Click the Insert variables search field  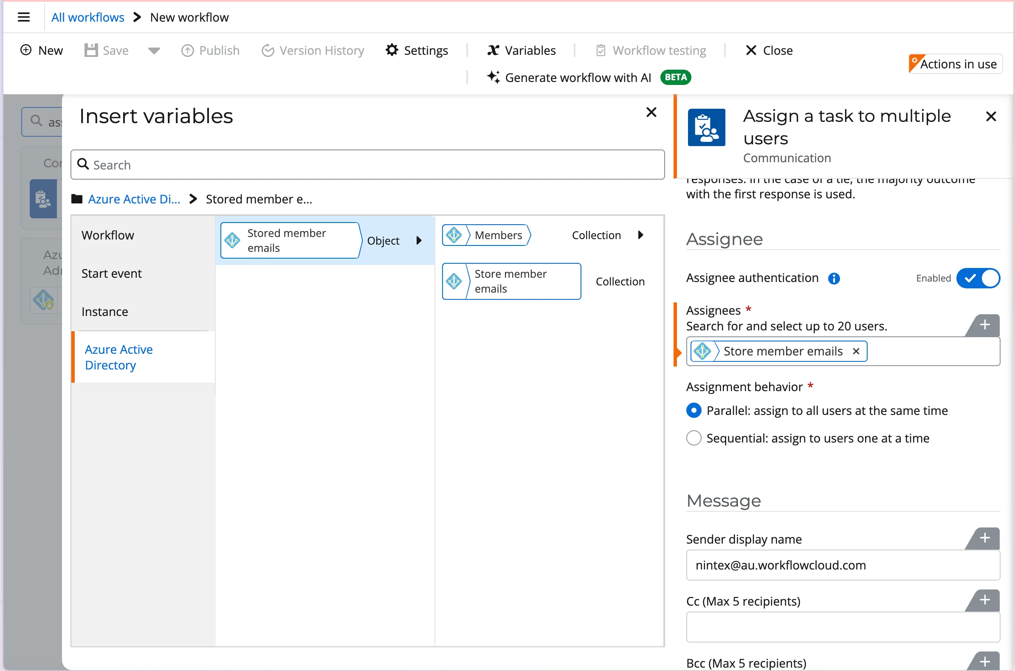(368, 165)
